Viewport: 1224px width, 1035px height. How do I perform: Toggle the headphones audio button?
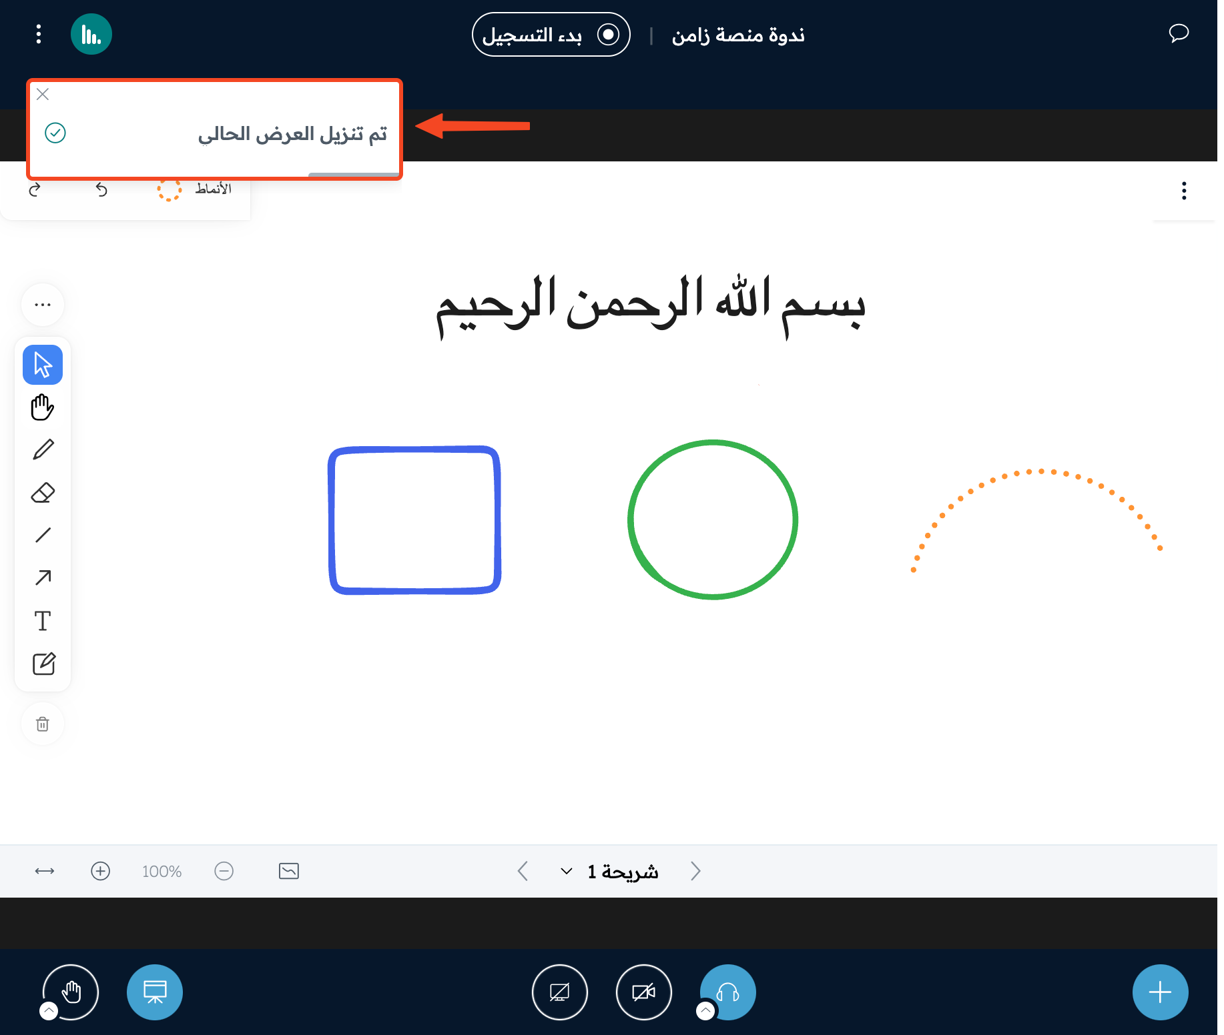pyautogui.click(x=728, y=992)
